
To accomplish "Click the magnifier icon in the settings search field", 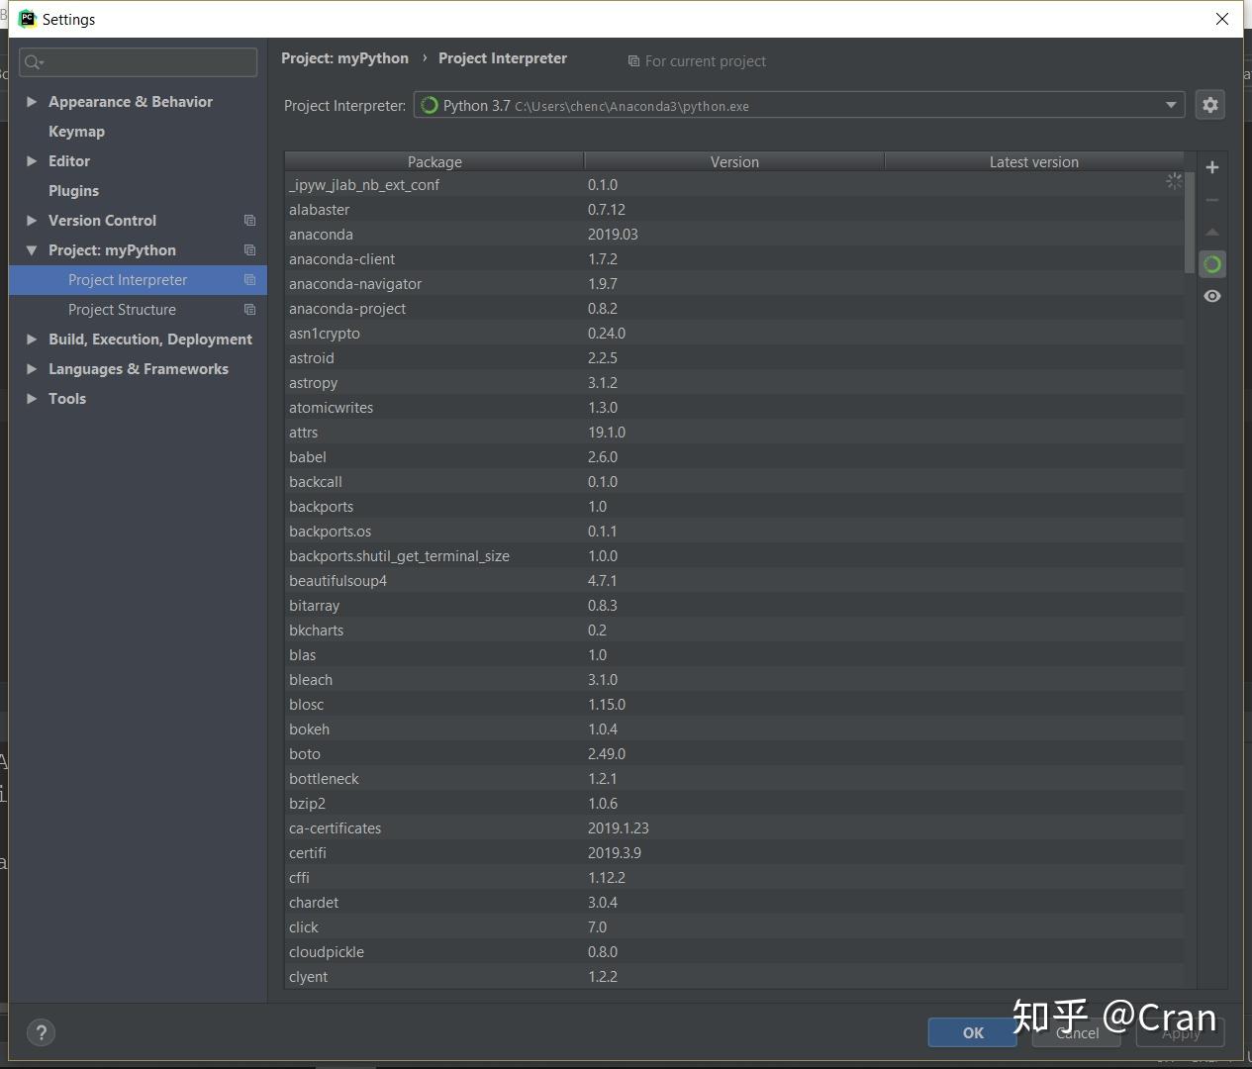I will point(34,61).
